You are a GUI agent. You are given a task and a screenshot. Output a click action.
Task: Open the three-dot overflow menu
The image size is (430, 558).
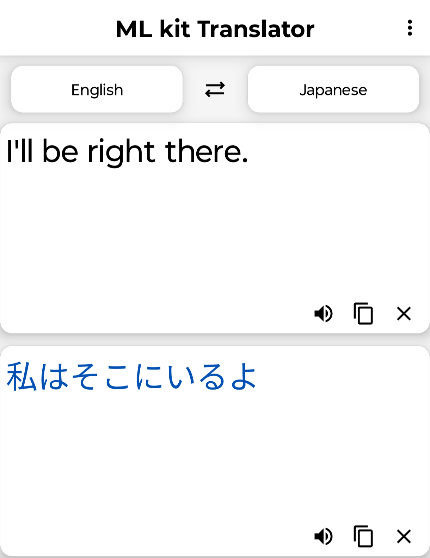410,28
